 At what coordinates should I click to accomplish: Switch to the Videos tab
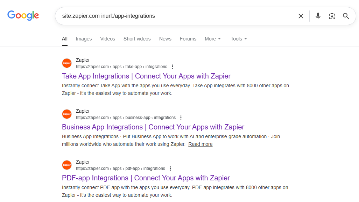click(x=108, y=39)
